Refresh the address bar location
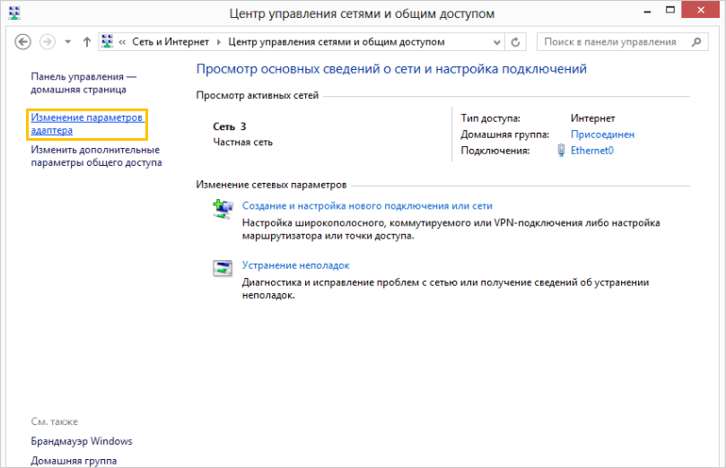The image size is (726, 468). tap(515, 42)
